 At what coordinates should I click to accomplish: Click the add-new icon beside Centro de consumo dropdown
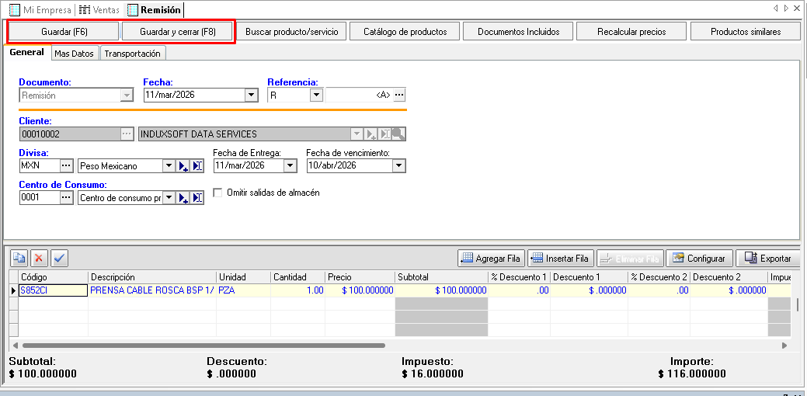(183, 198)
